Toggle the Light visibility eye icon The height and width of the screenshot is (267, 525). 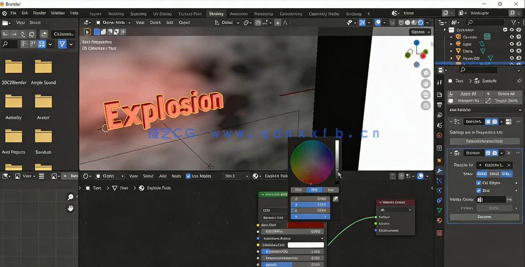[512, 44]
